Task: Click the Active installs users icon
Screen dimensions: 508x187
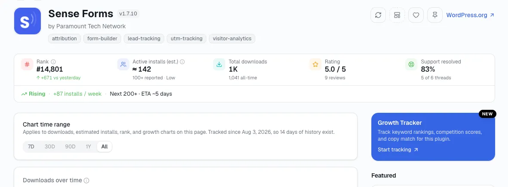Action: pyautogui.click(x=123, y=64)
